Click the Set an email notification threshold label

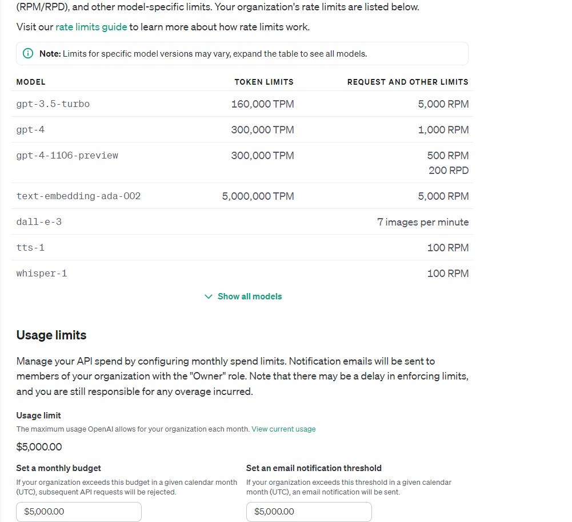pos(314,468)
